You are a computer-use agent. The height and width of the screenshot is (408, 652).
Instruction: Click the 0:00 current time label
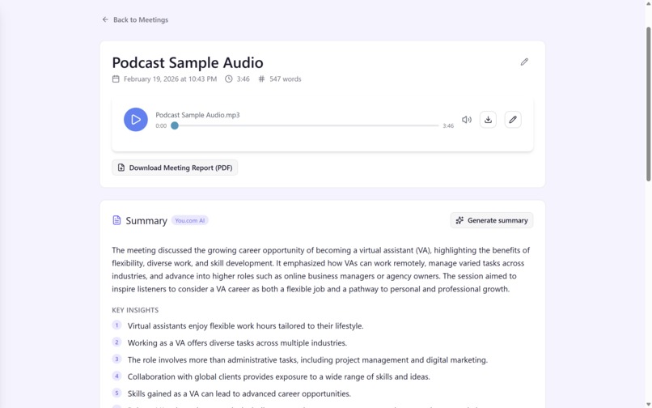click(x=161, y=125)
